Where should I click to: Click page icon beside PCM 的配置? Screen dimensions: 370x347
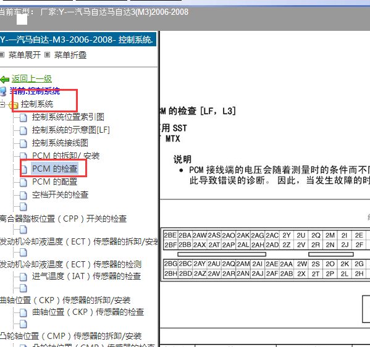[x=23, y=182]
